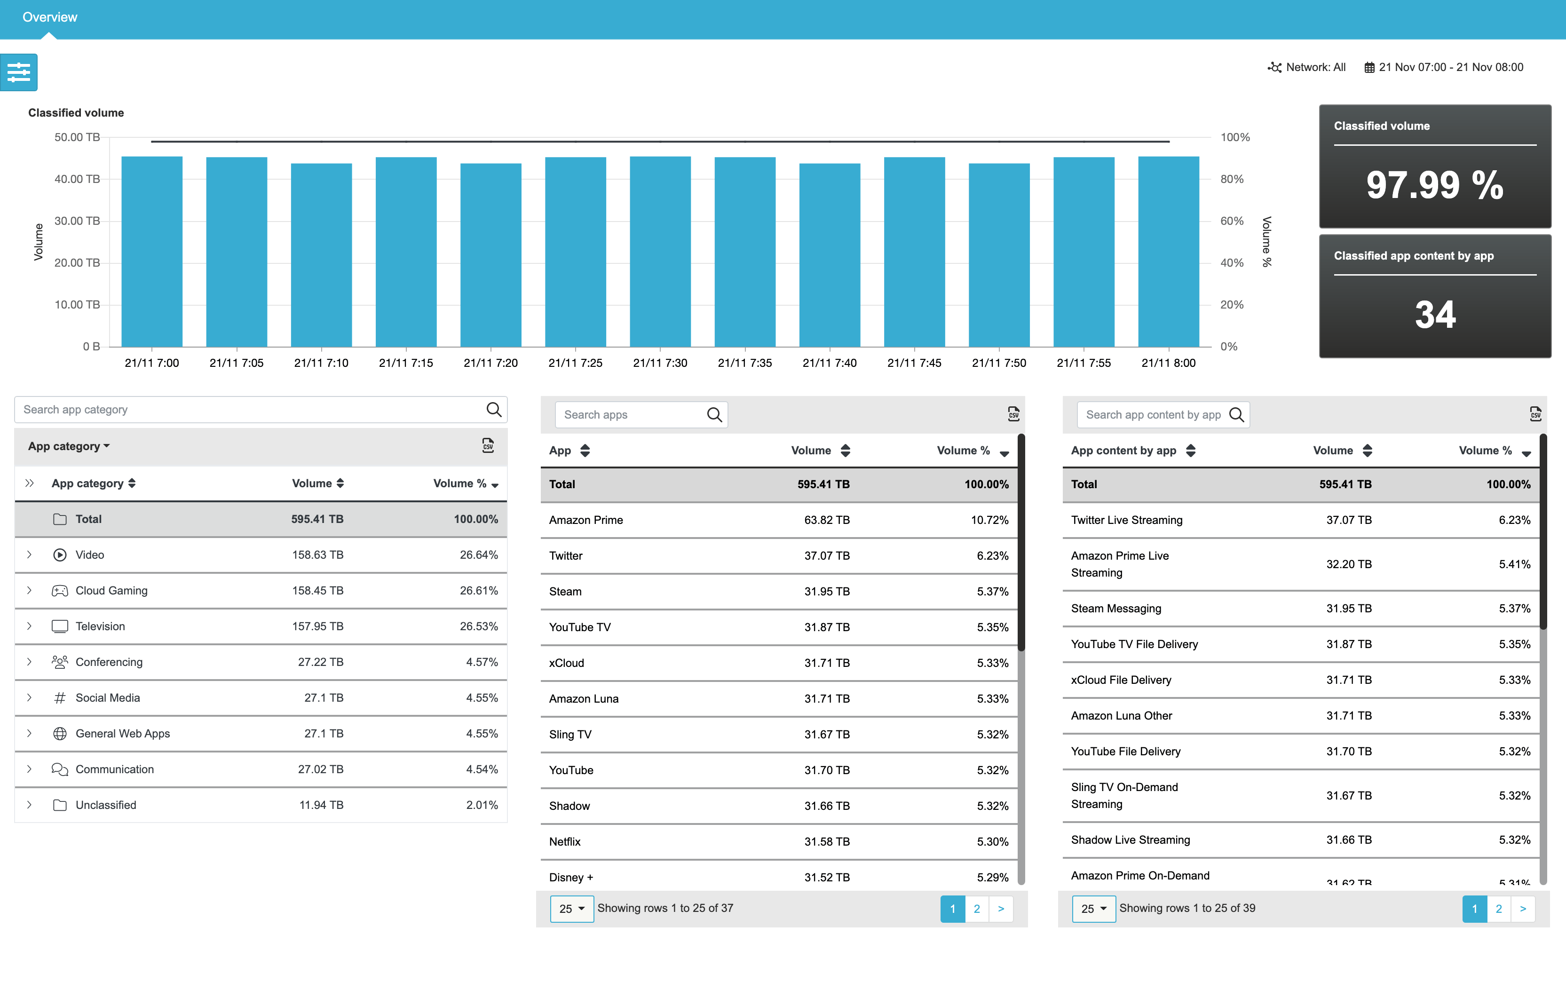Expand the Television category row

[29, 626]
